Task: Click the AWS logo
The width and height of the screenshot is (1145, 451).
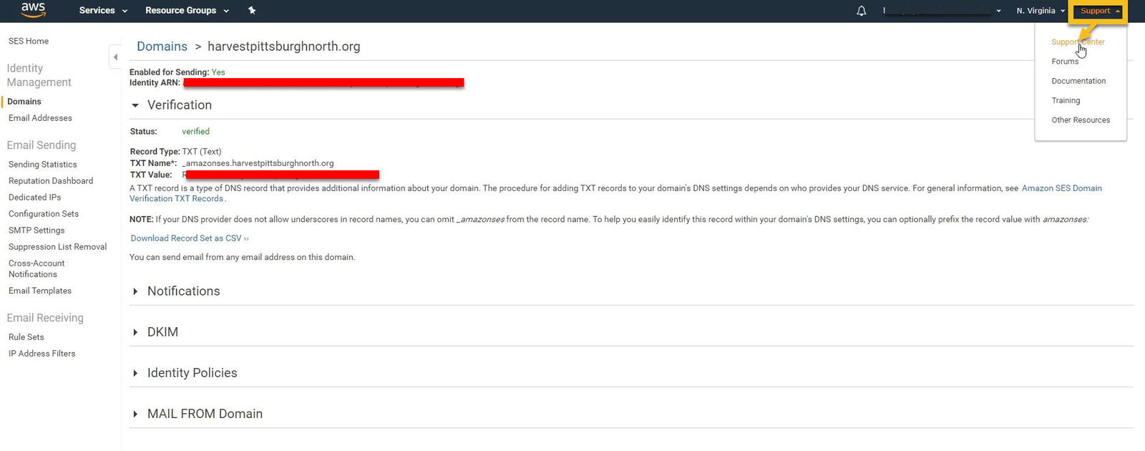Action: pos(33,10)
